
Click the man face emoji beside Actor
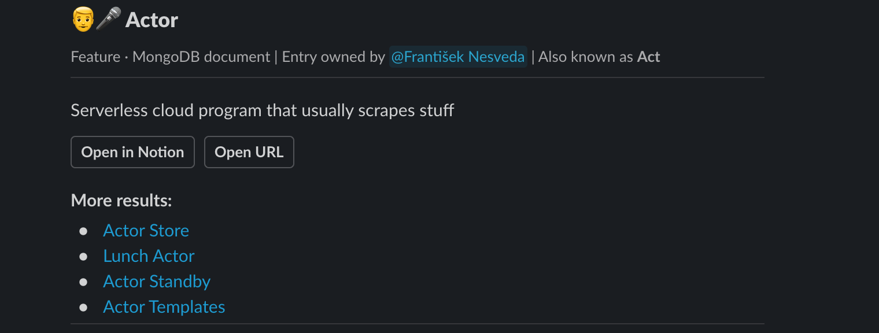pyautogui.click(x=82, y=19)
